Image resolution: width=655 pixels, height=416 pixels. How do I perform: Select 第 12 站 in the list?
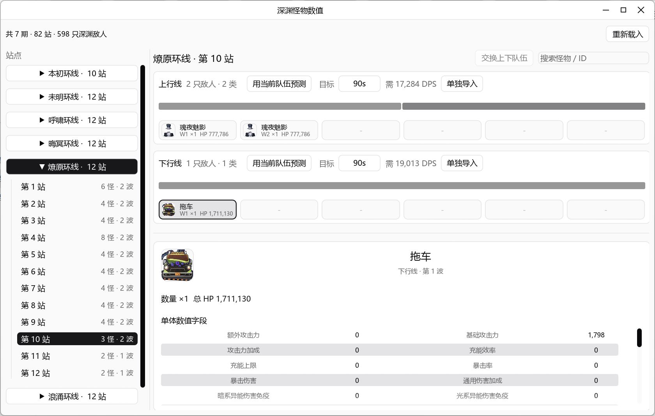[x=77, y=373]
